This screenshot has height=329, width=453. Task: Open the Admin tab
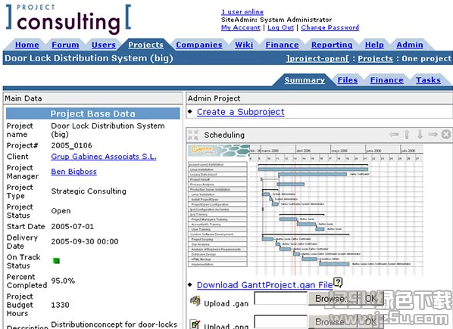(410, 45)
